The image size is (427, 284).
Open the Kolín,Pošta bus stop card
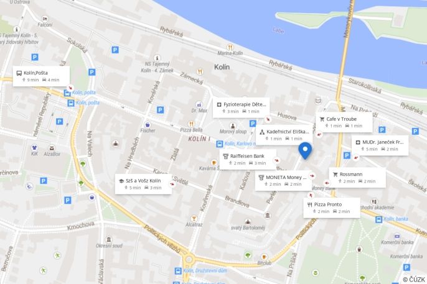[x=41, y=76]
